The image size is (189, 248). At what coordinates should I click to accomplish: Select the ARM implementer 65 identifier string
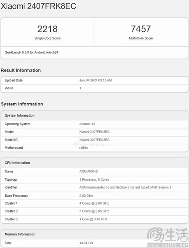click(125, 187)
